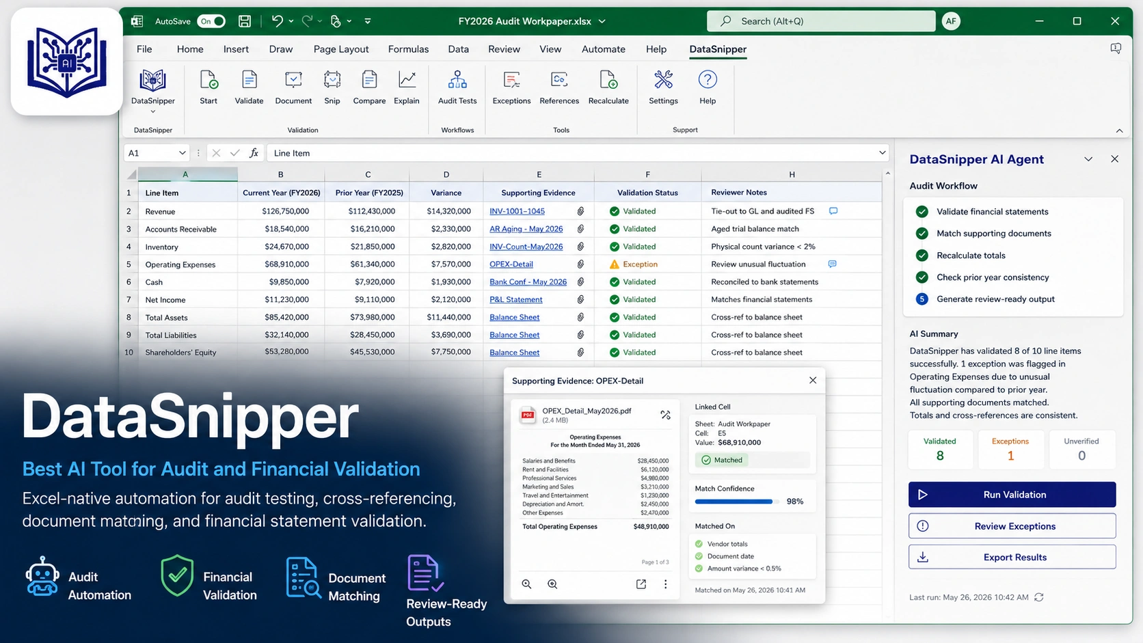
Task: Open the Bank Conf - May 2026 link
Action: (x=528, y=282)
